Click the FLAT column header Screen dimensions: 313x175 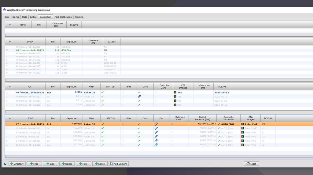point(30,87)
